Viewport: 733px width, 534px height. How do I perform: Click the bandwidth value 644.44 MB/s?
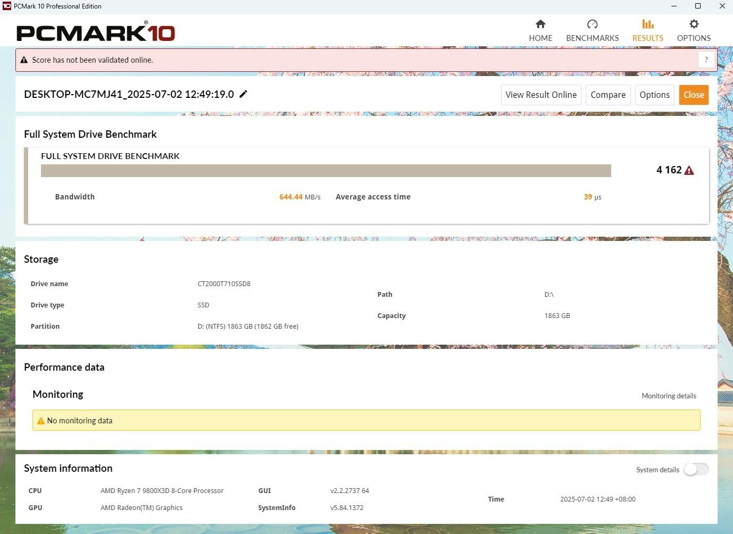(x=300, y=197)
